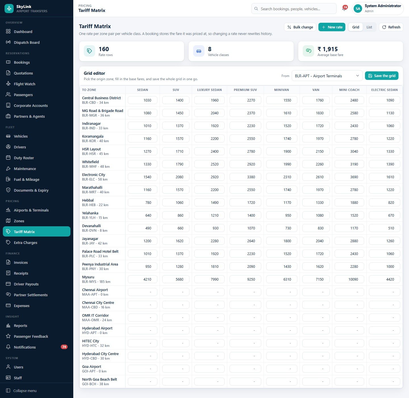Click the Receipts icon in sidebar
This screenshot has height=398, width=409.
pyautogui.click(x=8, y=273)
